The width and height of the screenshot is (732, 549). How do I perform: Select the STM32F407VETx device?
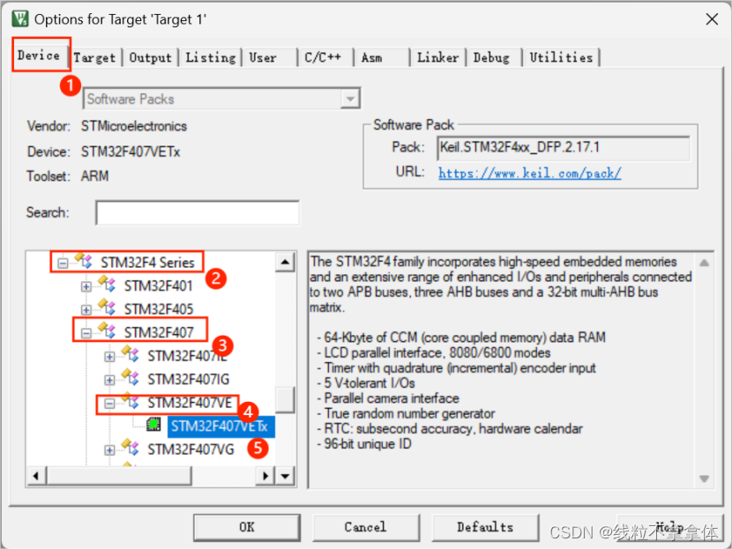pos(220,427)
